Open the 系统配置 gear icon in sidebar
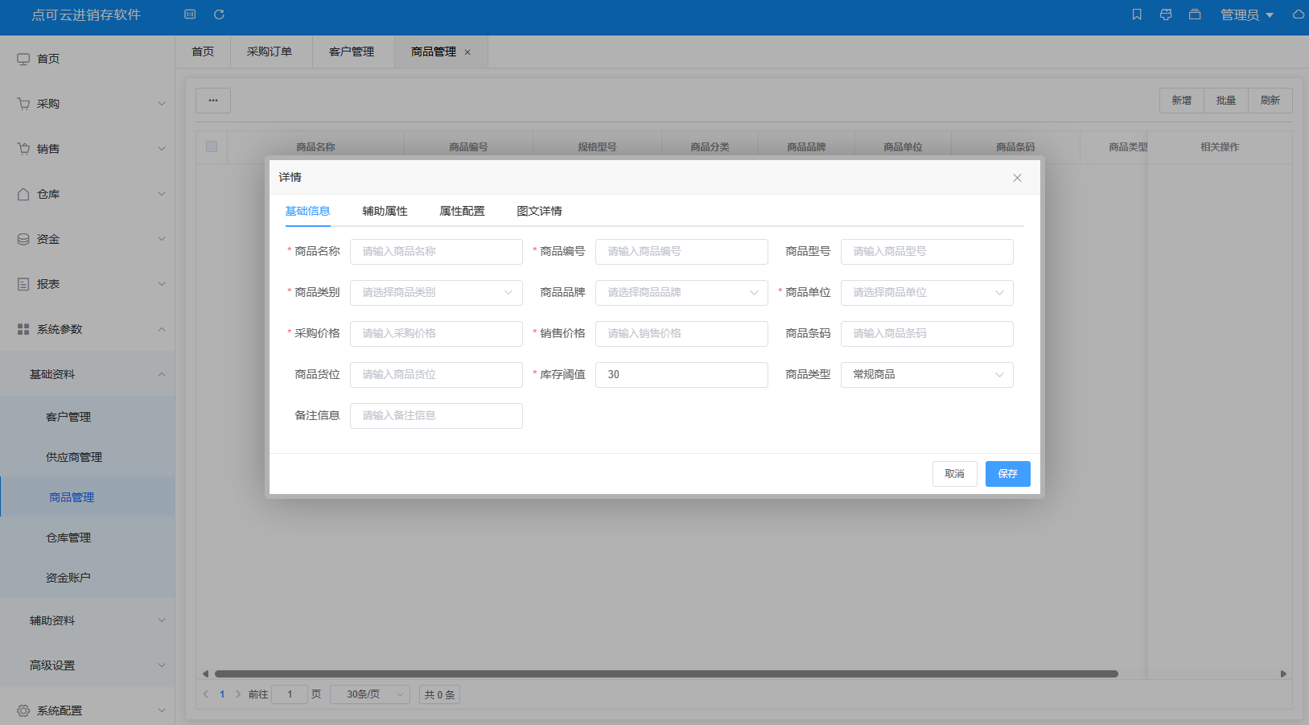Viewport: 1309px width, 725px height. (x=22, y=711)
